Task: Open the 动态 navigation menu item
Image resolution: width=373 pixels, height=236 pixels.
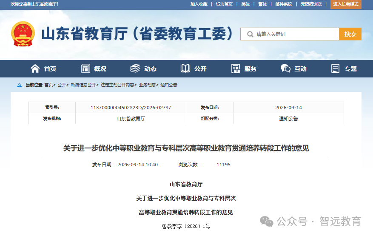Action: pos(150,69)
